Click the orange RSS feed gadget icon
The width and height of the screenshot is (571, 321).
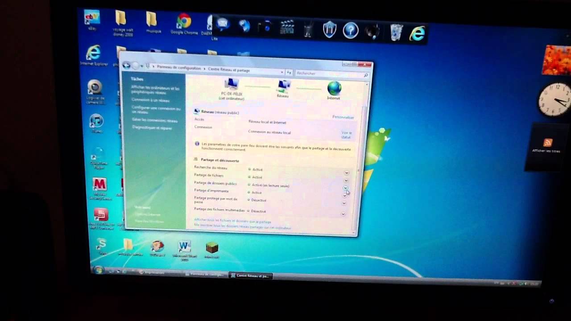548,143
